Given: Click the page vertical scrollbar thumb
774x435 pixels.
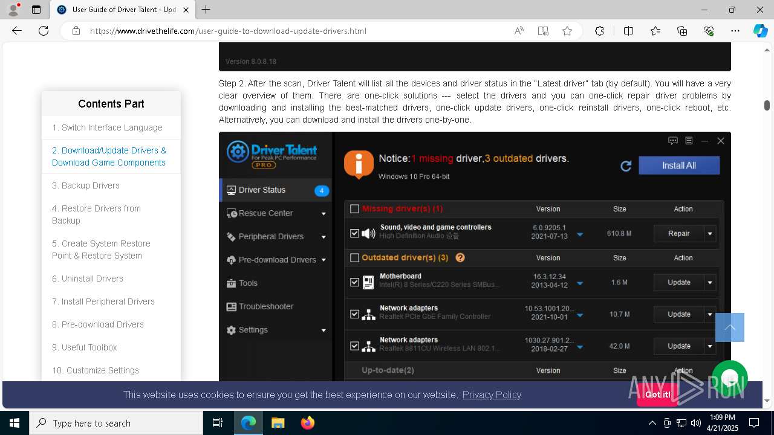Looking at the screenshot, I should (x=767, y=105).
